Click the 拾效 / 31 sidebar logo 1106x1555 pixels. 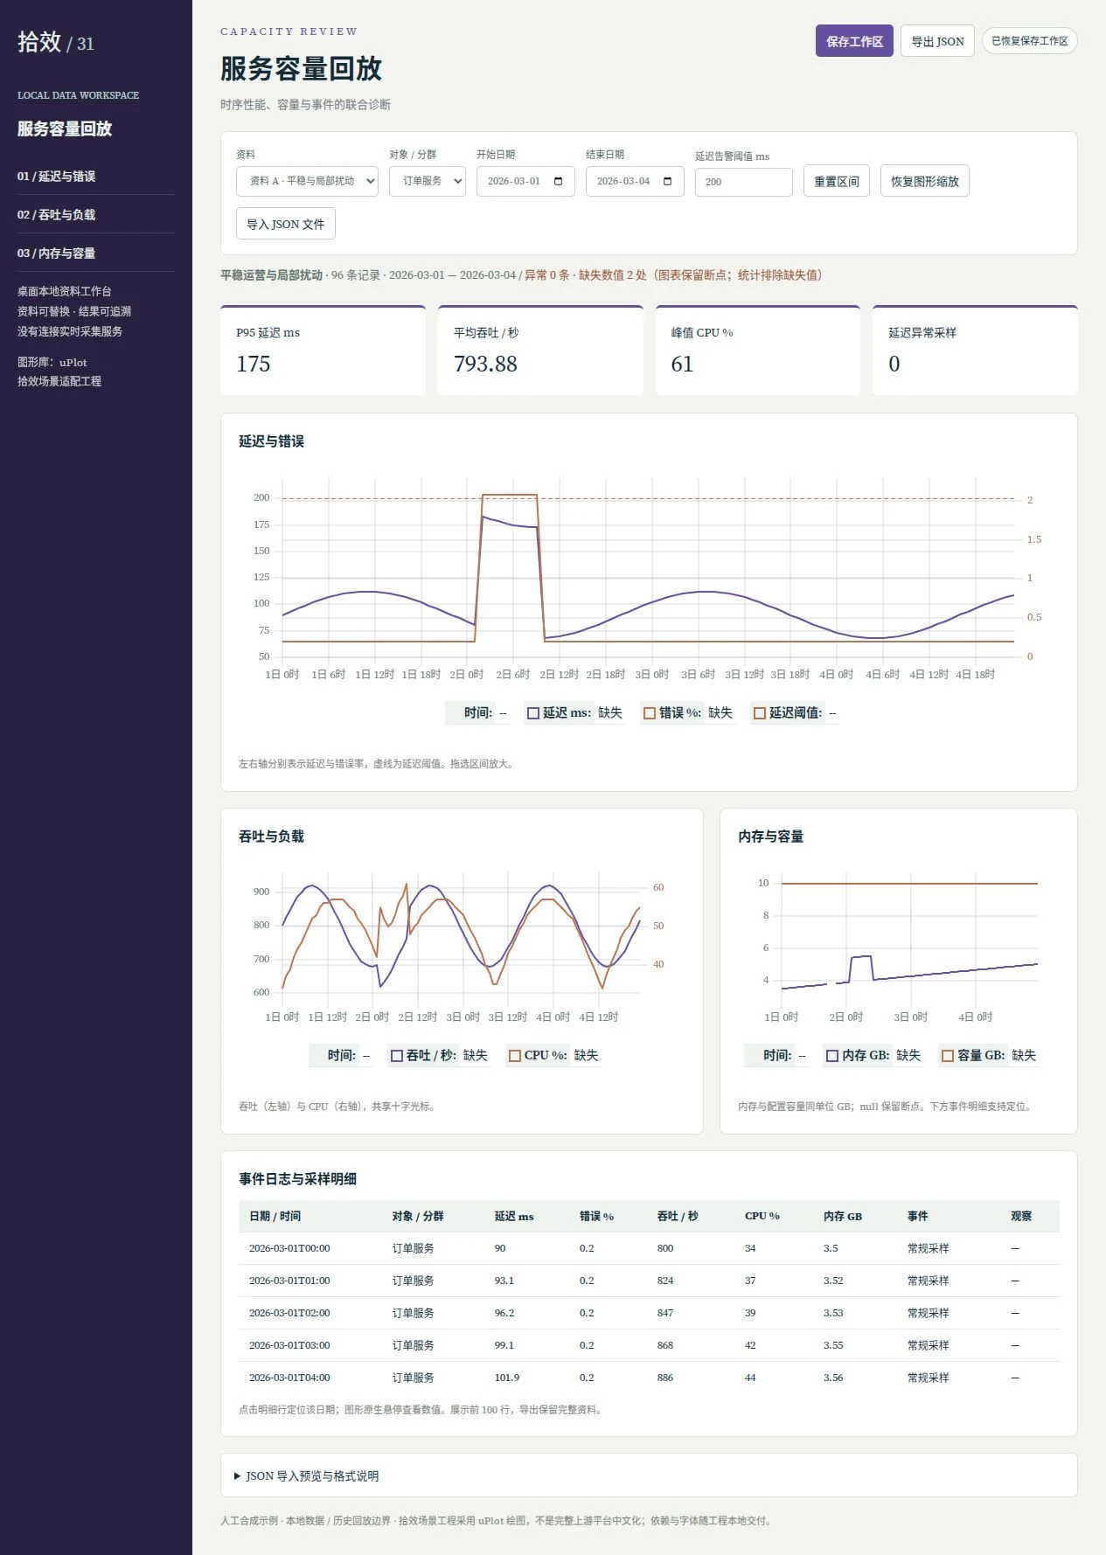(56, 42)
